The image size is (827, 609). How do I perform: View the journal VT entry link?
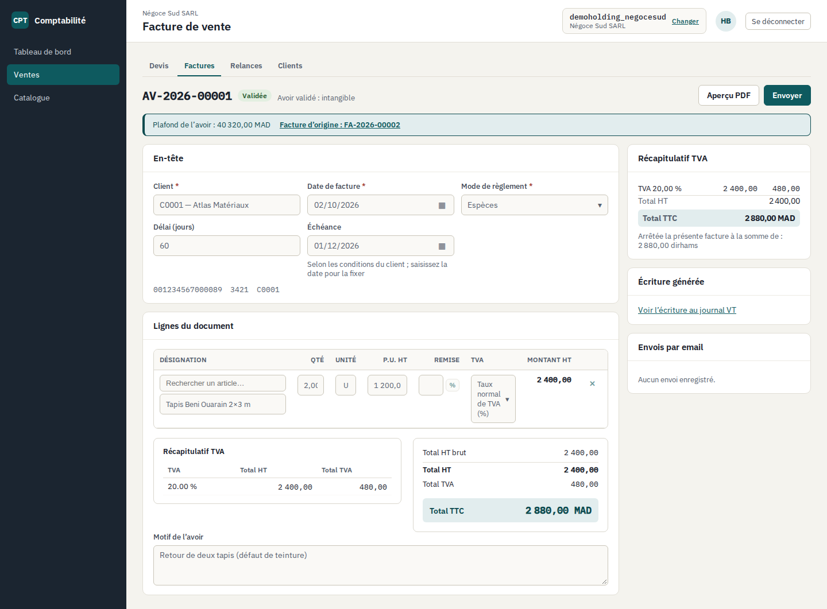[687, 310]
